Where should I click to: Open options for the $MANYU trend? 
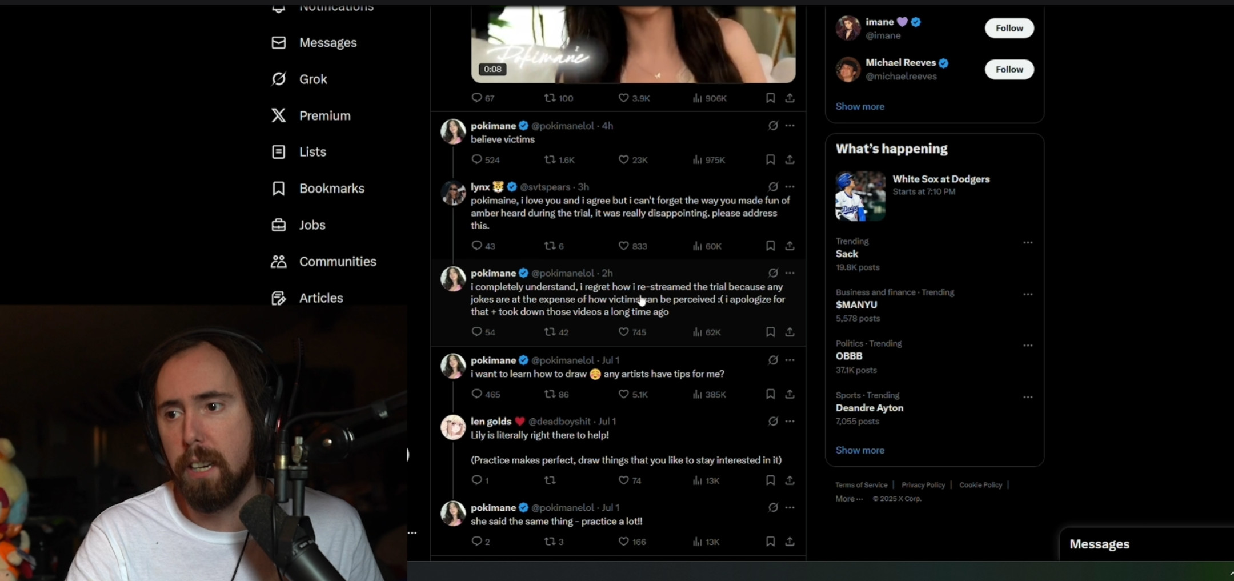click(x=1028, y=294)
